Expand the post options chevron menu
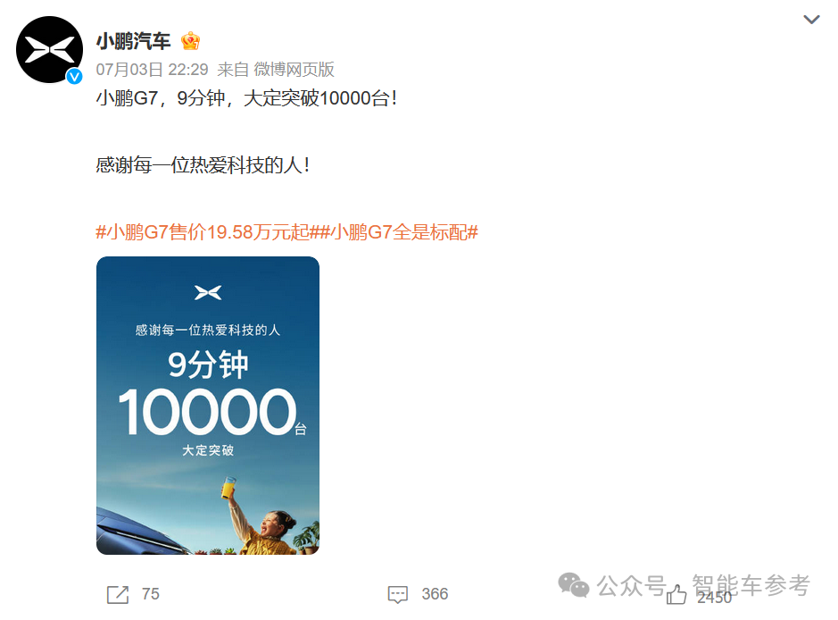This screenshot has width=838, height=620. (x=811, y=20)
